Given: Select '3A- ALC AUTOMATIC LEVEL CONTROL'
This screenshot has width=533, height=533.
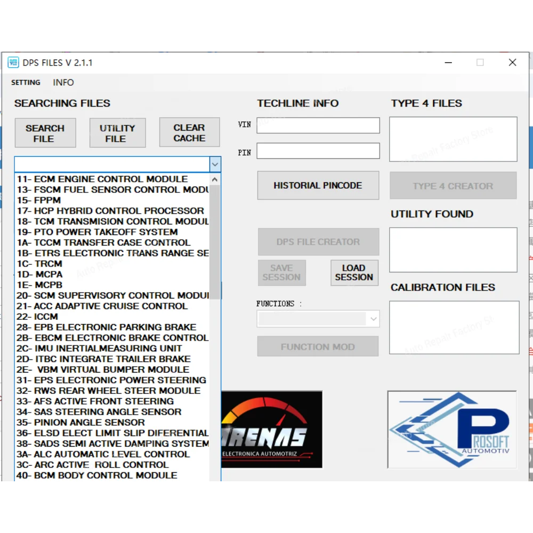Looking at the screenshot, I should coord(112,454).
